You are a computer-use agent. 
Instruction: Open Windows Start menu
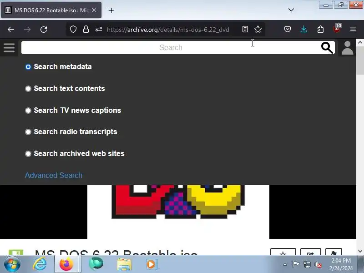tap(12, 264)
